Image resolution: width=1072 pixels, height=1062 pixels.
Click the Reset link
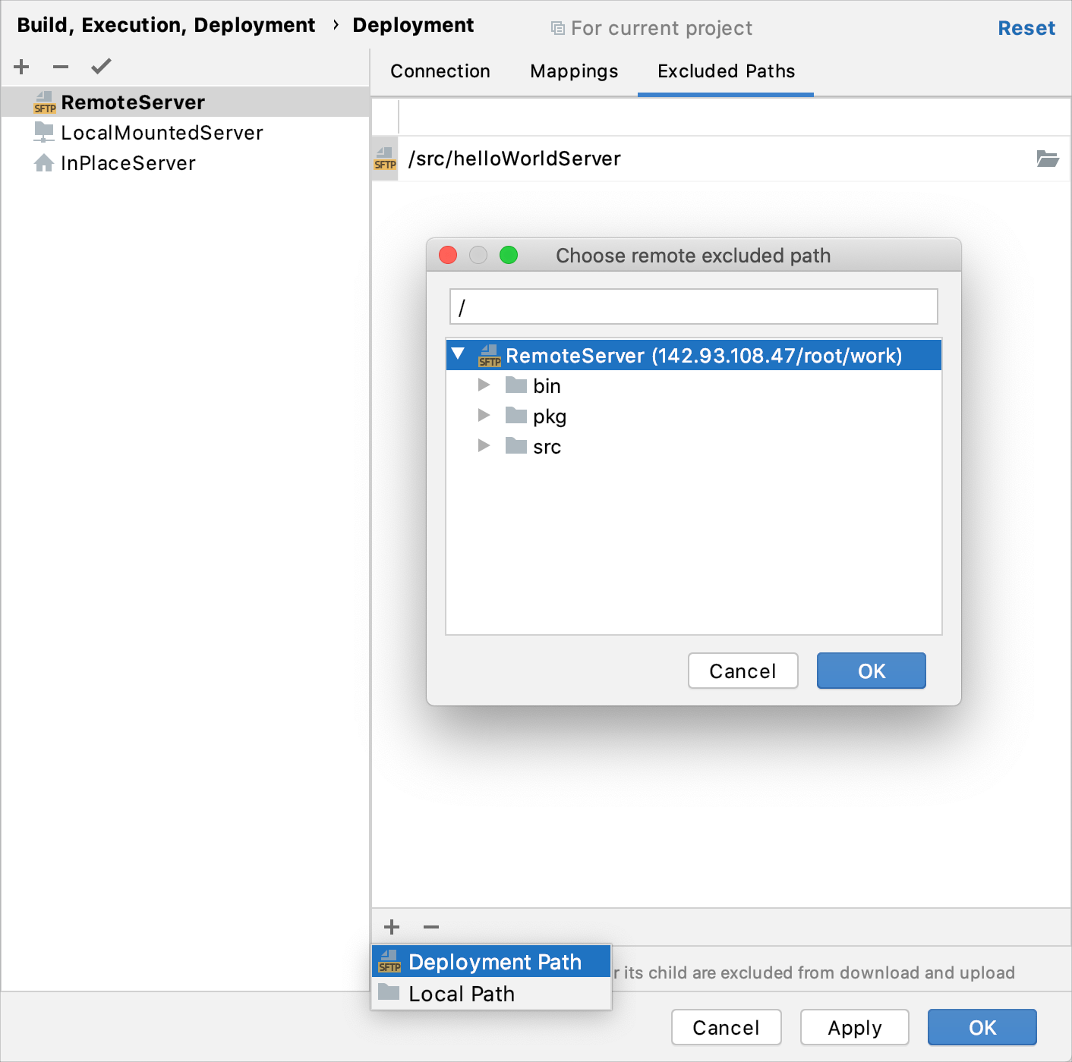click(1026, 27)
